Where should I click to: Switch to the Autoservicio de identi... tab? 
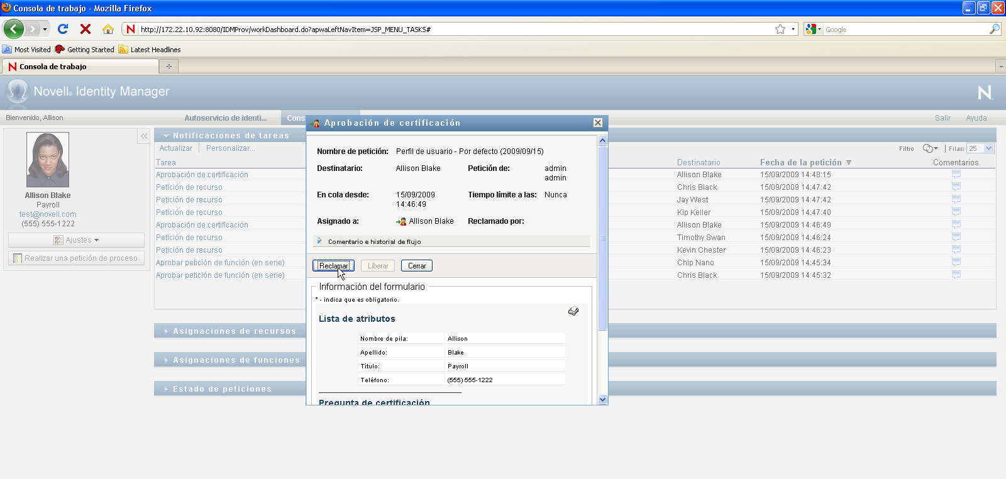click(x=226, y=118)
